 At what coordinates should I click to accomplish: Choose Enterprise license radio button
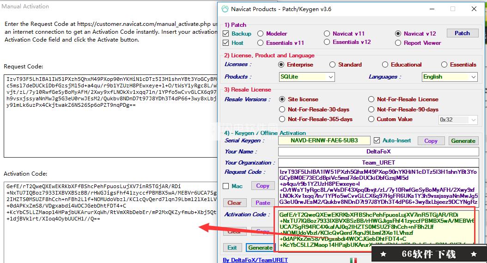[281, 65]
